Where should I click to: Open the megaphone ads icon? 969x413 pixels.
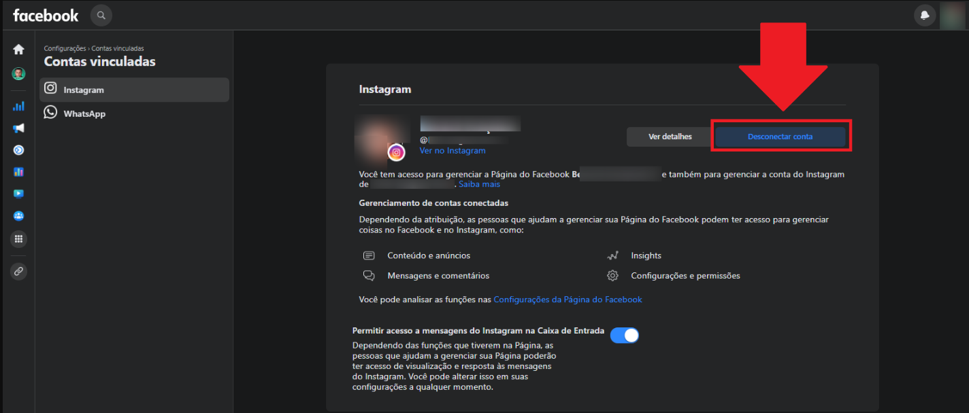18,128
